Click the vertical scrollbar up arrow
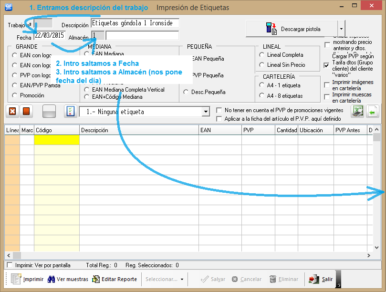 [376, 129]
